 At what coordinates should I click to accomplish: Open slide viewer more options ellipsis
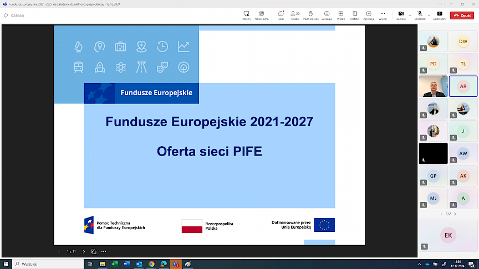[104, 252]
